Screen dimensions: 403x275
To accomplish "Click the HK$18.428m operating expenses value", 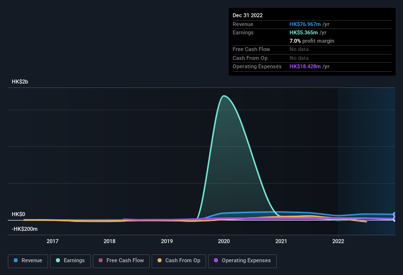I will [x=305, y=67].
